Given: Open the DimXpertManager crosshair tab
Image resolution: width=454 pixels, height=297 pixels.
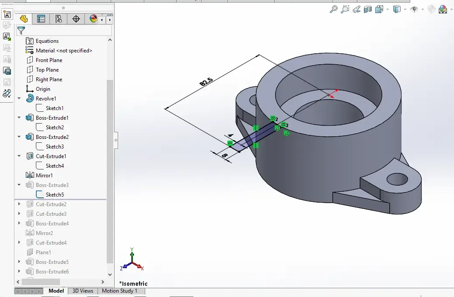Looking at the screenshot, I should (76, 19).
